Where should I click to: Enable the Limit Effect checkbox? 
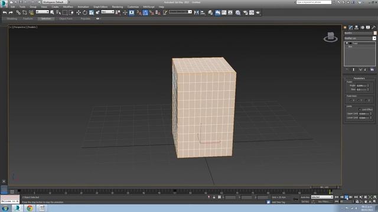coord(360,110)
